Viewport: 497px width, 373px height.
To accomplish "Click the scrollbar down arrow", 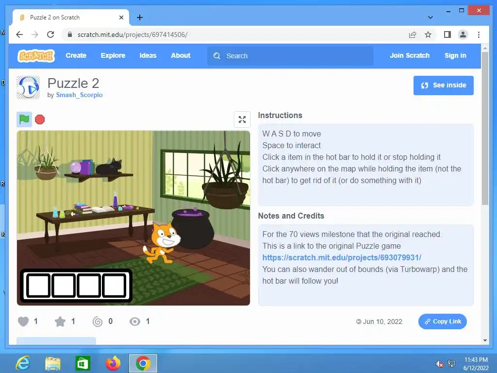I will (x=485, y=340).
